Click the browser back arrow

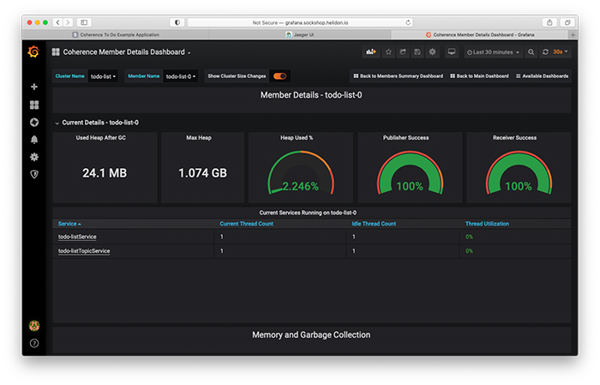(x=57, y=22)
